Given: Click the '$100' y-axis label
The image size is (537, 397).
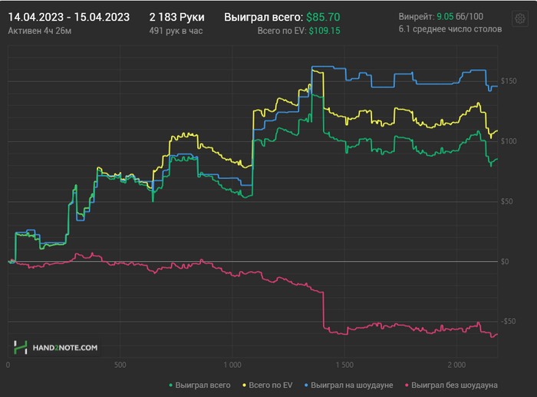Looking at the screenshot, I should click(x=509, y=141).
